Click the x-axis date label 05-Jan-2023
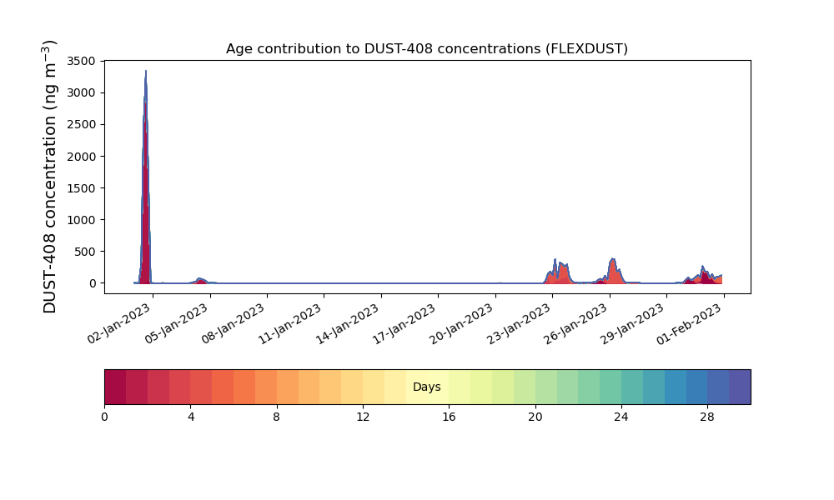Image resolution: width=834 pixels, height=500 pixels. [x=177, y=322]
